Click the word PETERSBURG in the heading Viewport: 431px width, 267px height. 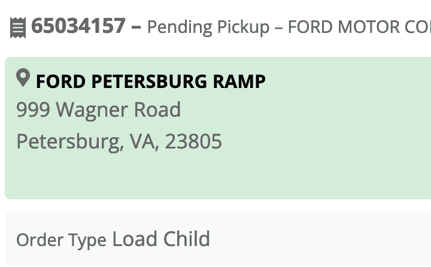coord(150,81)
